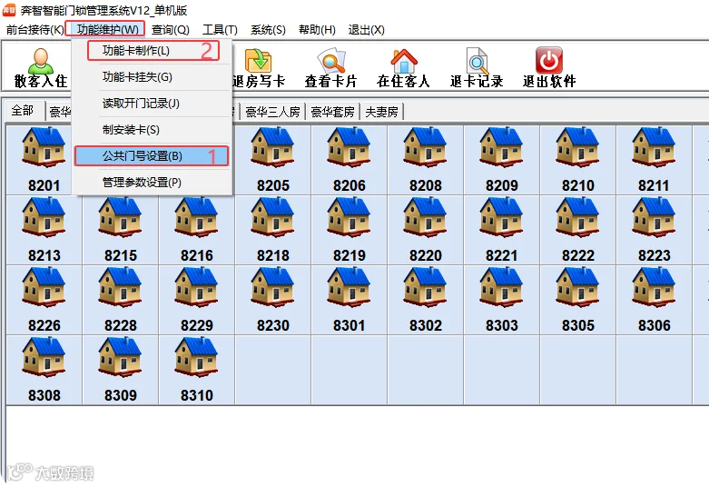Choose 读取开门记录(J) from the menu
Image resolution: width=709 pixels, height=487 pixels.
pyautogui.click(x=153, y=104)
